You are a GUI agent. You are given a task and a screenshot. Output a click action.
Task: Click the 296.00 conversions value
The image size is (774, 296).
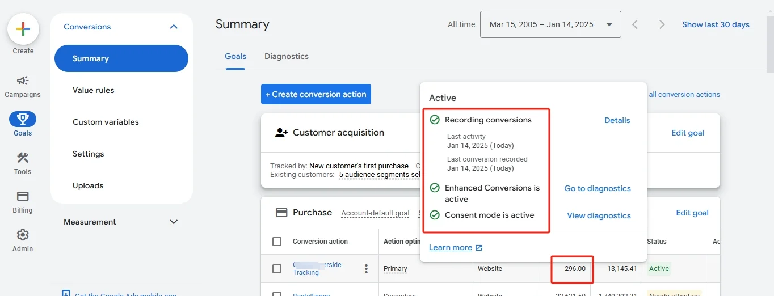coord(575,269)
